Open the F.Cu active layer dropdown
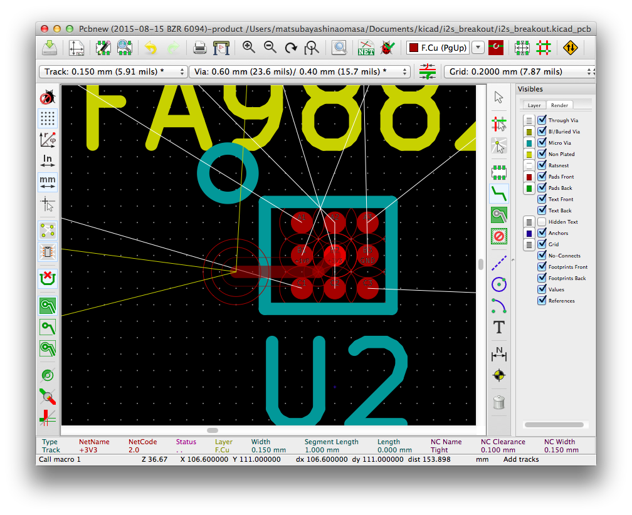The image size is (632, 515). click(x=445, y=48)
